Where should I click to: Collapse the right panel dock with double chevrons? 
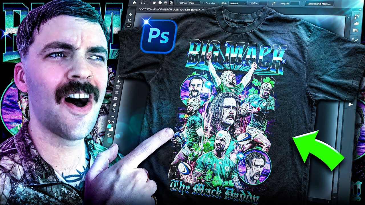coord(360,9)
